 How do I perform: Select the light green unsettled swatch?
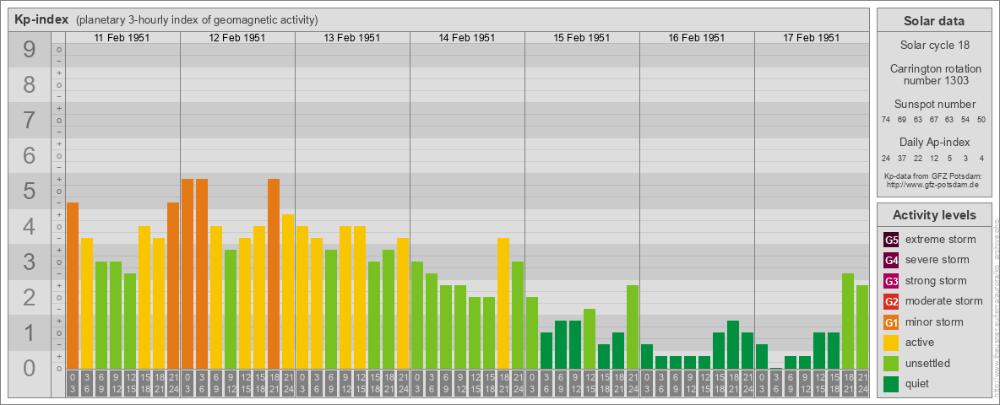891,363
